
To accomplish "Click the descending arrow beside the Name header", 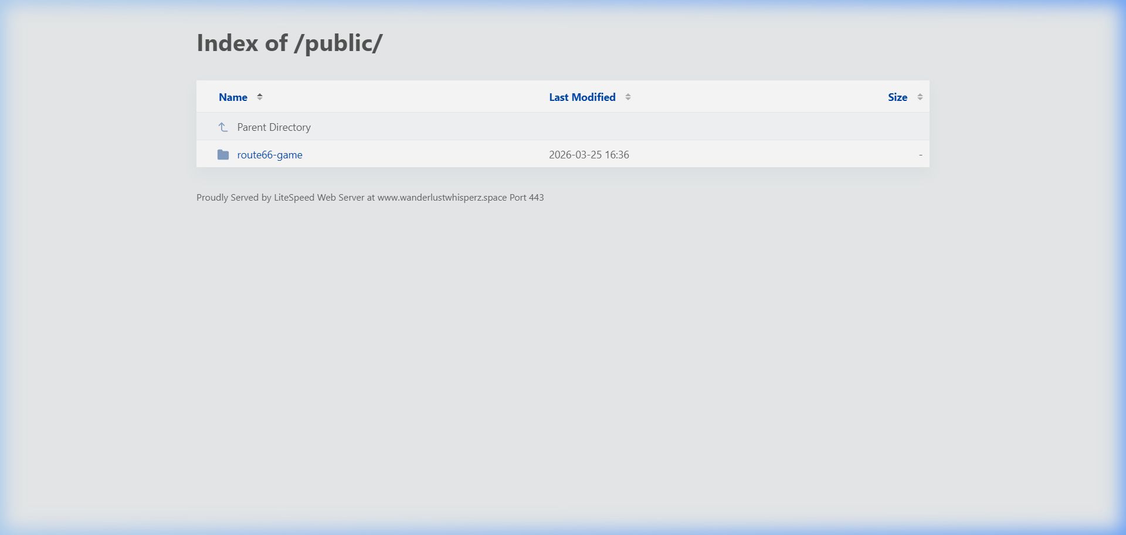I will 259,99.
